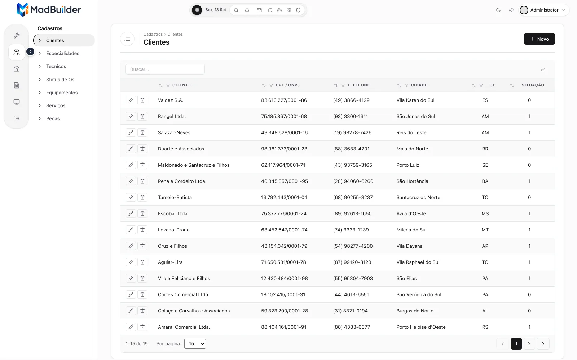The width and height of the screenshot is (577, 360).
Task: Expand Serviços menu item
Action: click(64, 105)
